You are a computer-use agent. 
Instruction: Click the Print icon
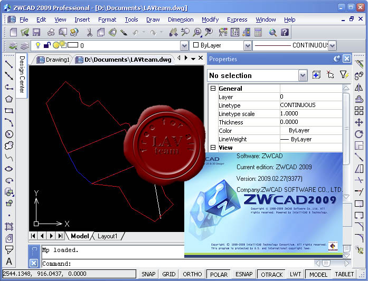coord(51,32)
